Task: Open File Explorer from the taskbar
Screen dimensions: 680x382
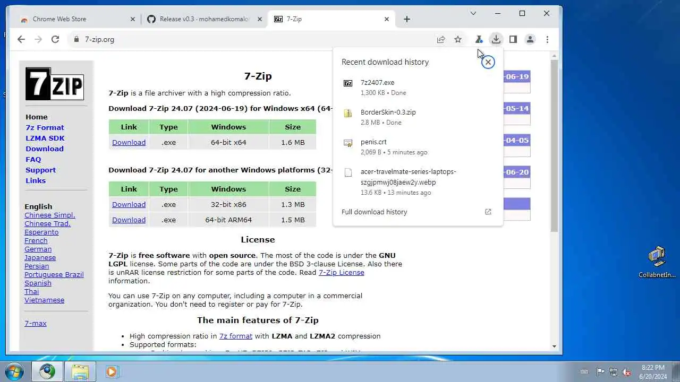Action: [x=80, y=371]
